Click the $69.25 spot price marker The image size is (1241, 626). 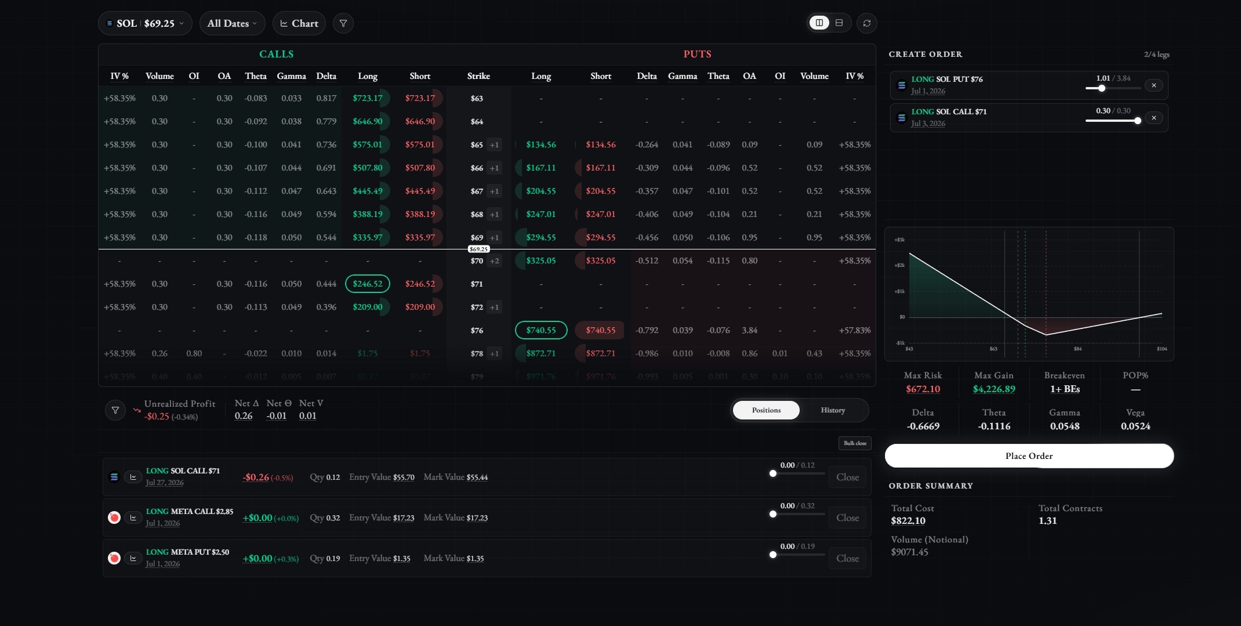(x=478, y=249)
